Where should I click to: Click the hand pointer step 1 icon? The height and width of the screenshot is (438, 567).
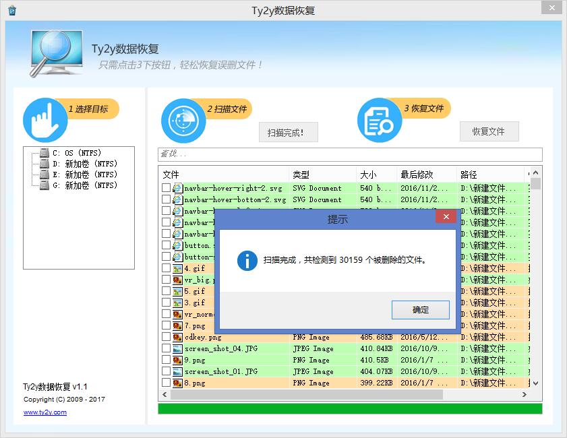45,119
